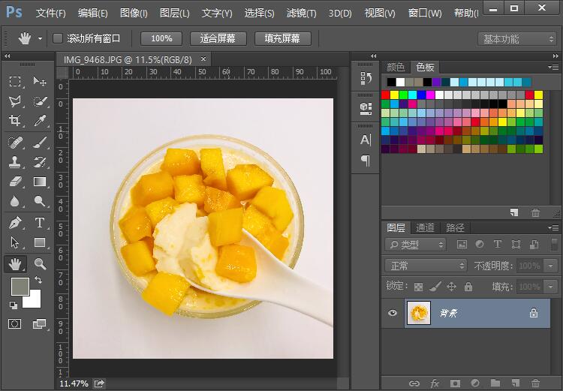Select the Pen tool

15,223
